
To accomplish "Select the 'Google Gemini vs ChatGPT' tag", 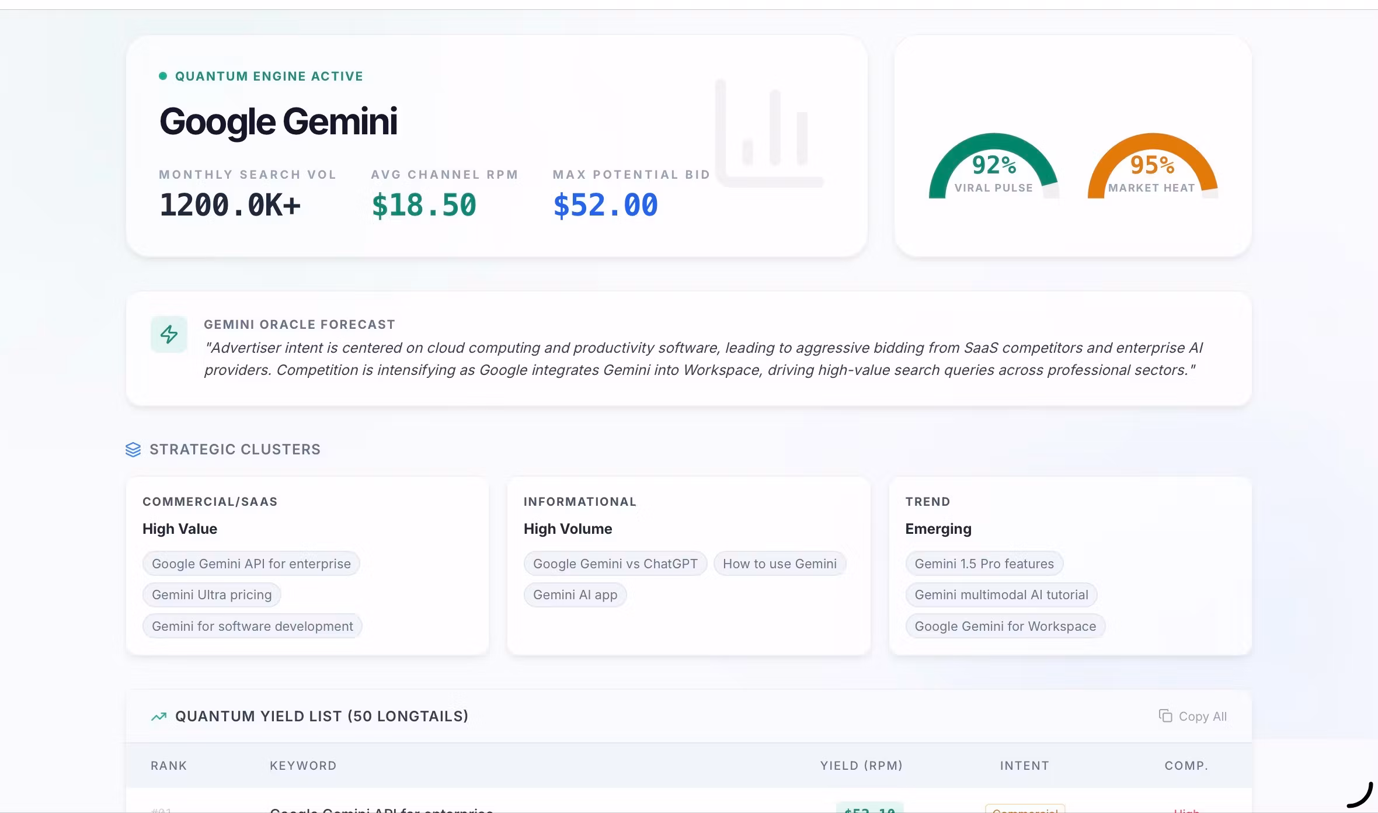I will coord(615,564).
